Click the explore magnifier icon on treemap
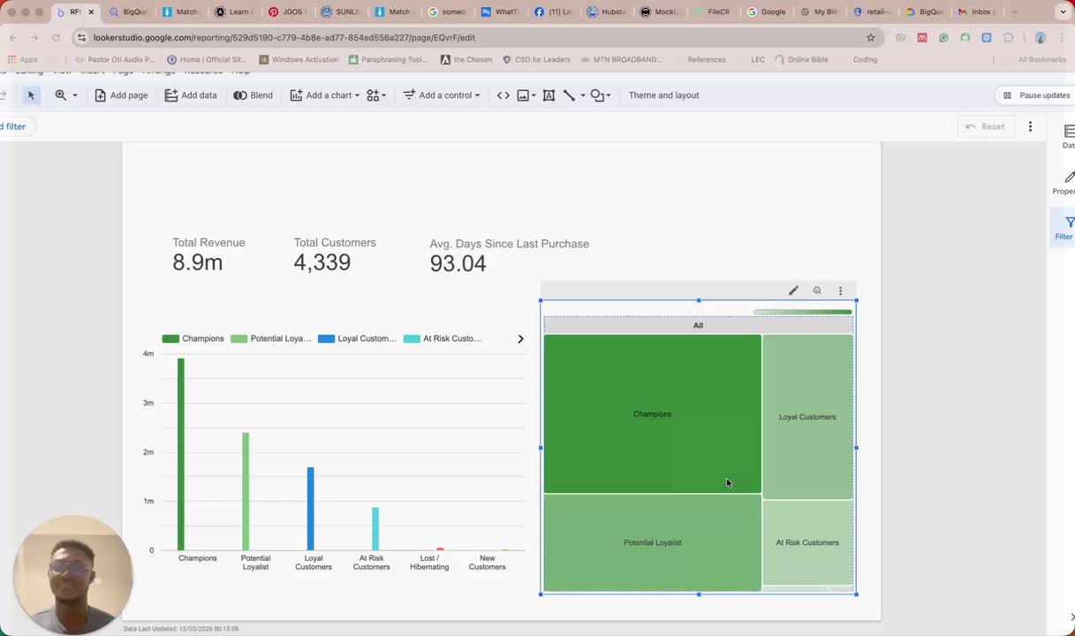Image resolution: width=1075 pixels, height=636 pixels. (817, 291)
